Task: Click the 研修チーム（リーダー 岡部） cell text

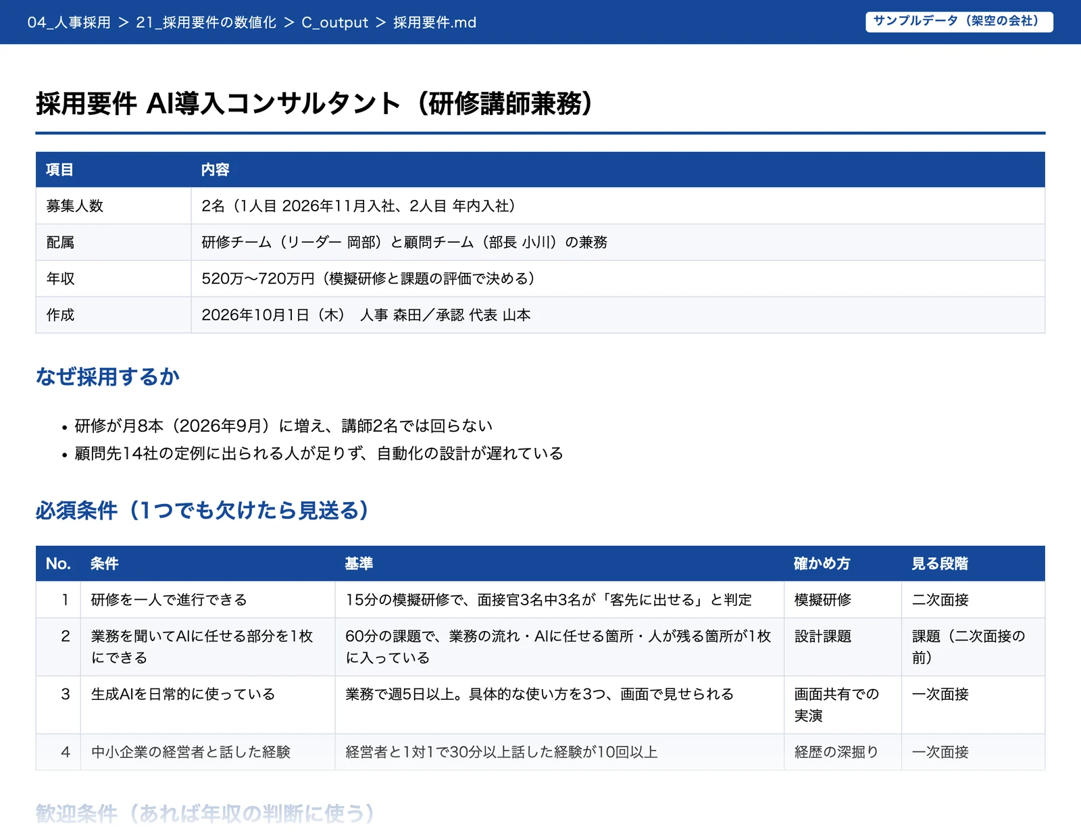Action: click(404, 243)
